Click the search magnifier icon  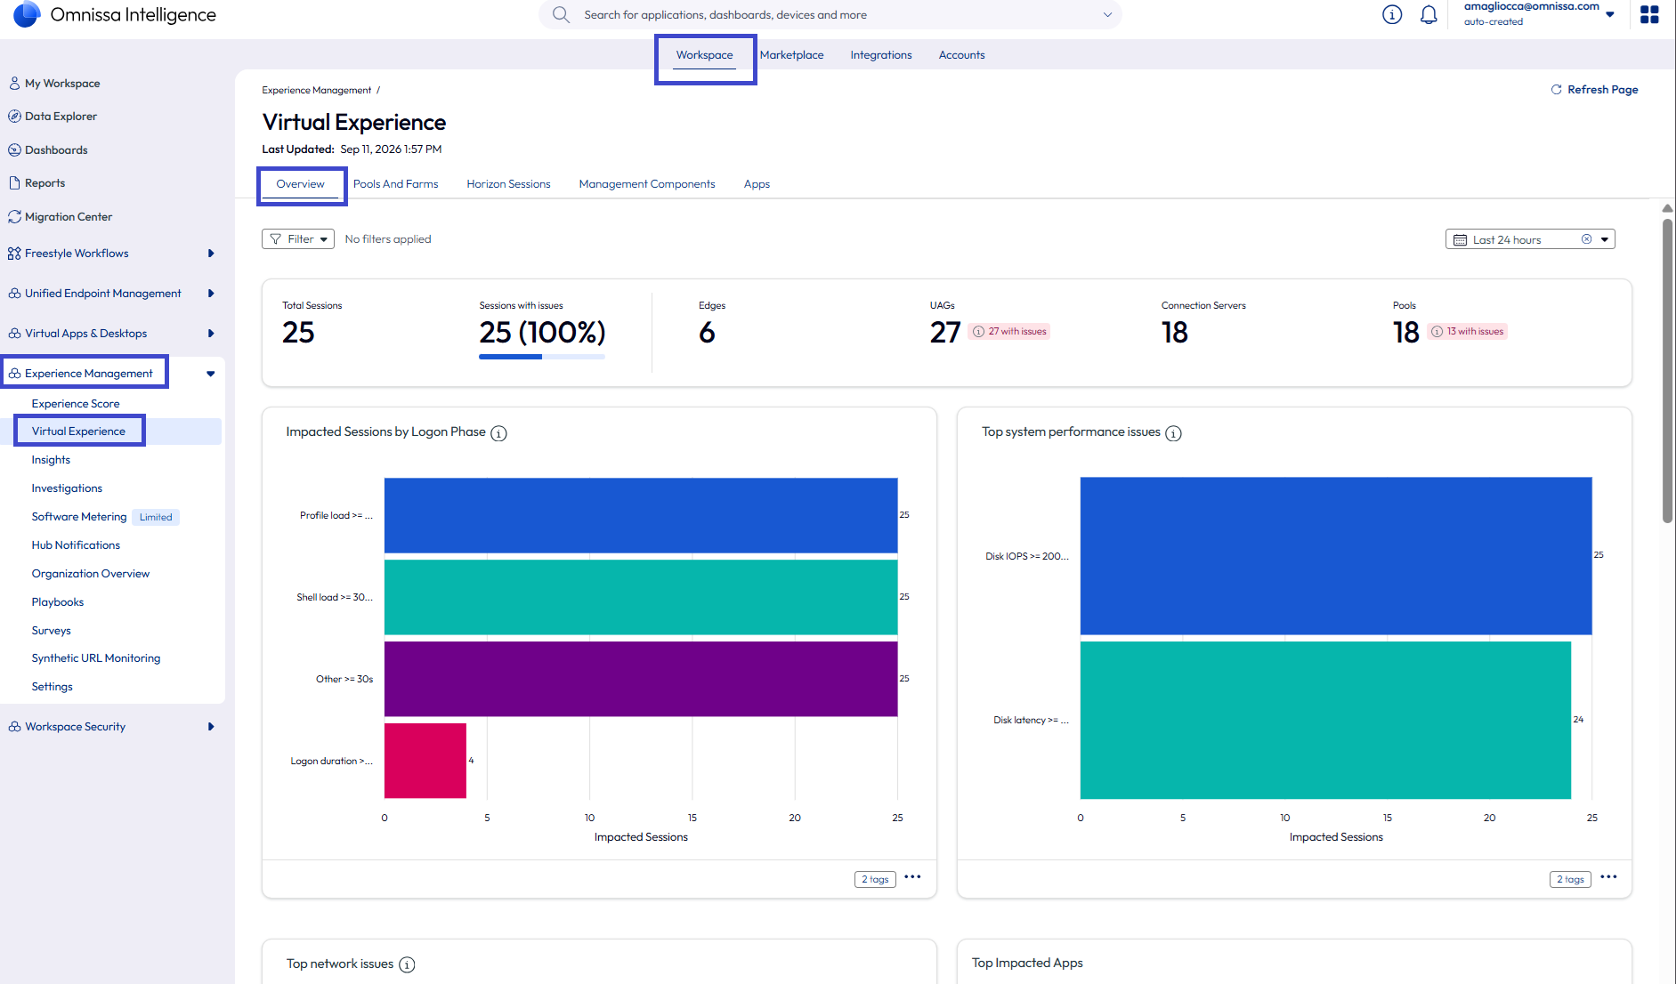pos(561,14)
